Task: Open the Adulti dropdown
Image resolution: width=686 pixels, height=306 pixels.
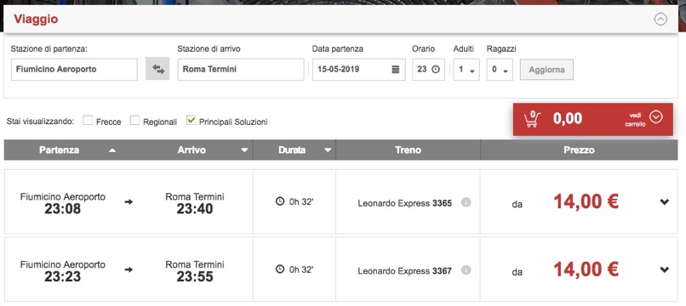Action: (466, 70)
